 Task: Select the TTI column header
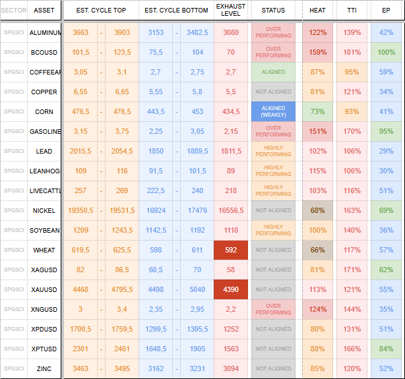(352, 11)
